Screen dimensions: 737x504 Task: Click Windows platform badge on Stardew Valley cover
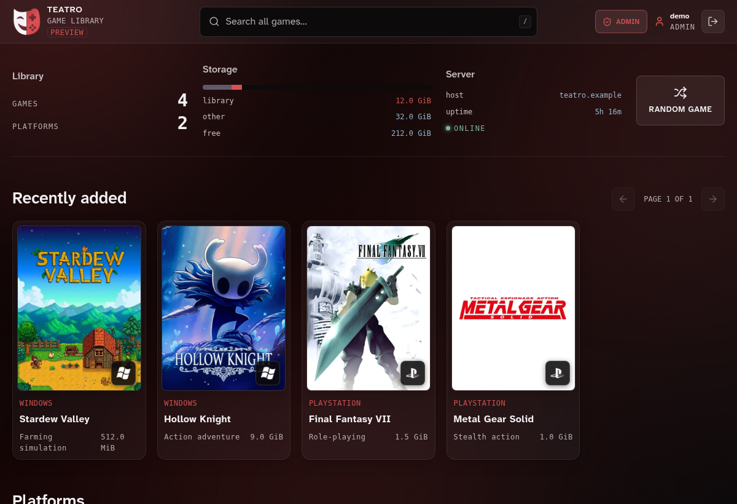click(x=123, y=373)
